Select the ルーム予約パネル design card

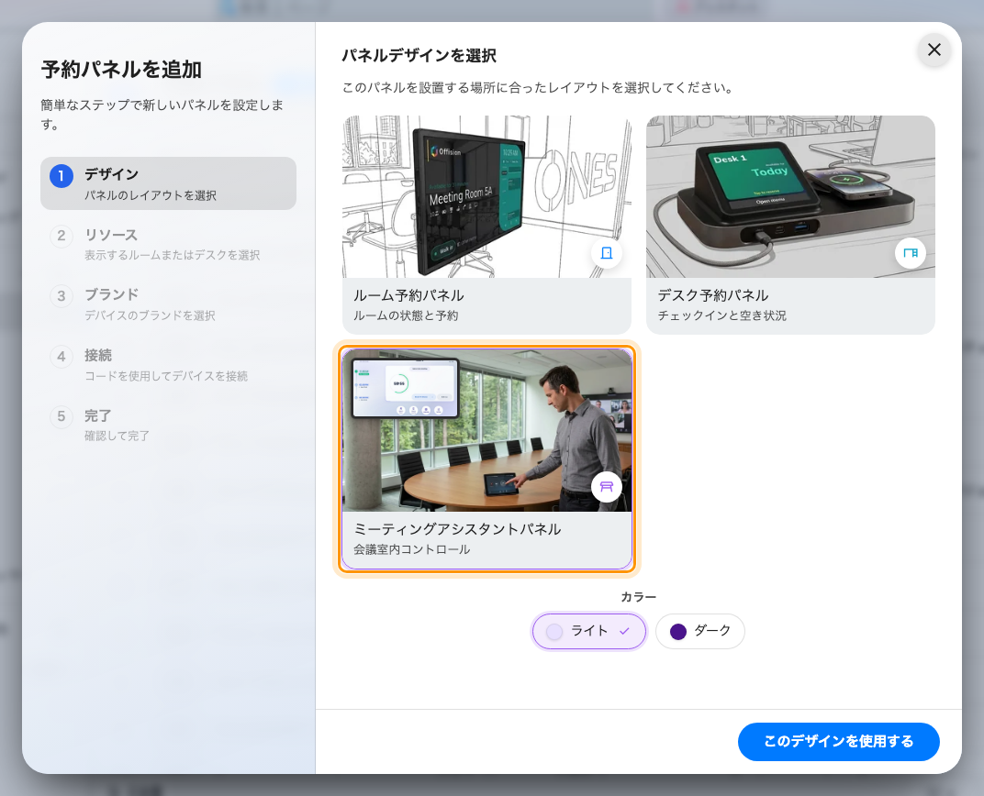pos(486,225)
